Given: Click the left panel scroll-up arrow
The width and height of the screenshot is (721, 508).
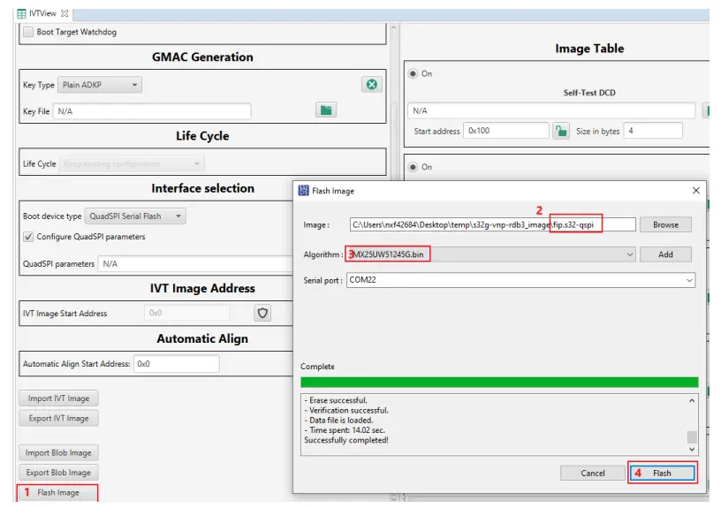Looking at the screenshot, I should click(x=393, y=28).
